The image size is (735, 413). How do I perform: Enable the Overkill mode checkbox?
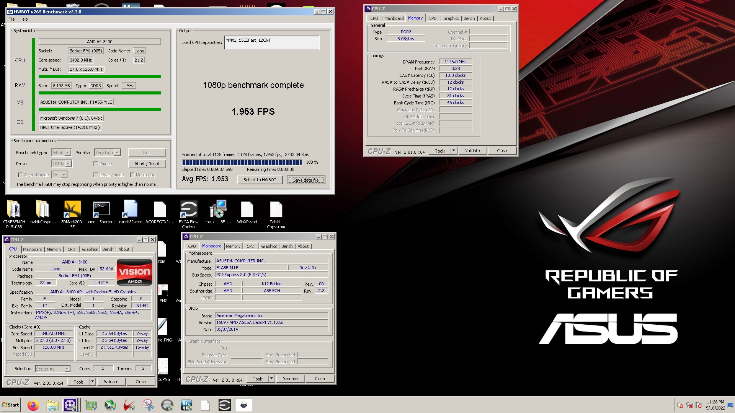[x=20, y=175]
